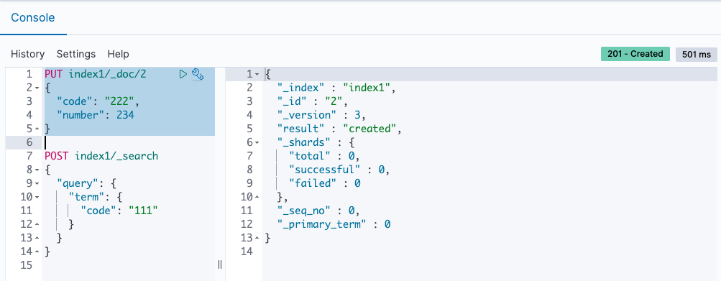Toggle fold arrow at editor line 14
The width and height of the screenshot is (721, 281).
[37, 252]
